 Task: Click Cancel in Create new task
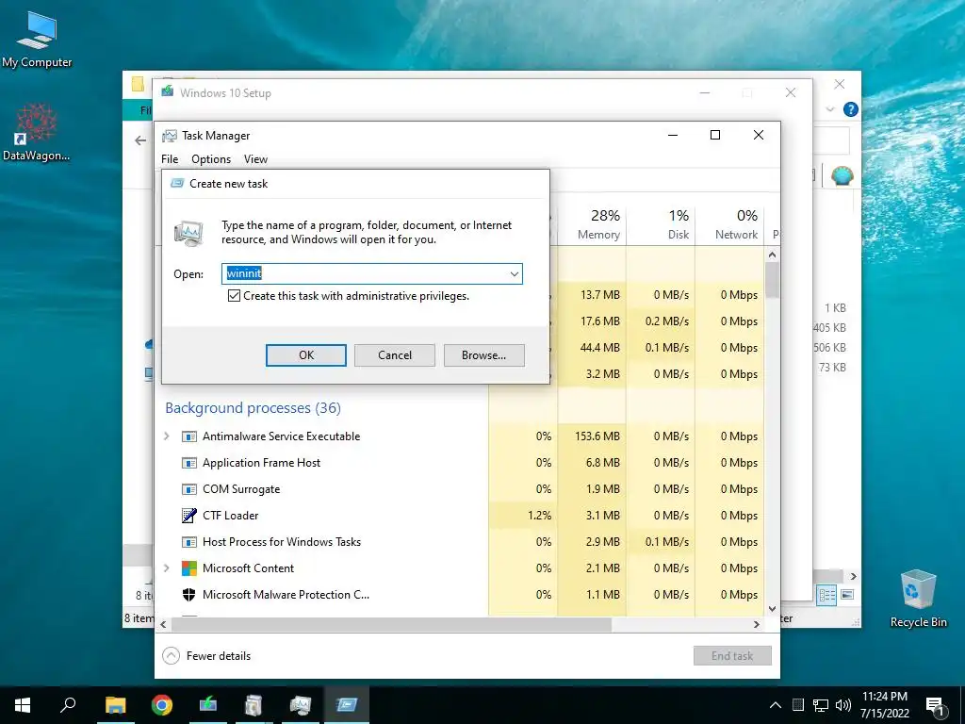[395, 355]
